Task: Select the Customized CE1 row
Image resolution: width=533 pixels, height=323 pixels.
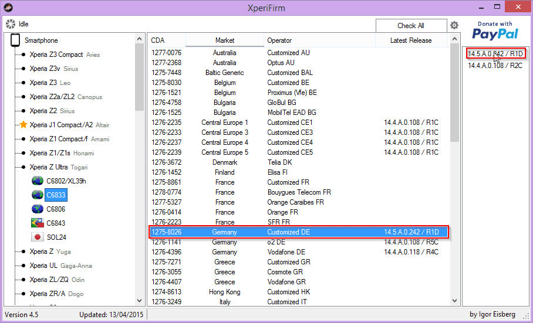Action: (x=298, y=123)
